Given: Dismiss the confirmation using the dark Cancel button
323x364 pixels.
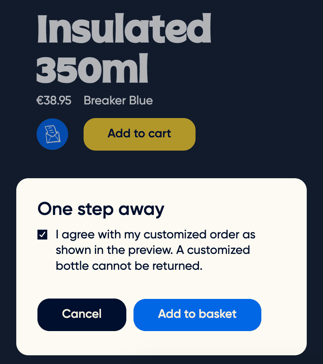Looking at the screenshot, I should (82, 314).
